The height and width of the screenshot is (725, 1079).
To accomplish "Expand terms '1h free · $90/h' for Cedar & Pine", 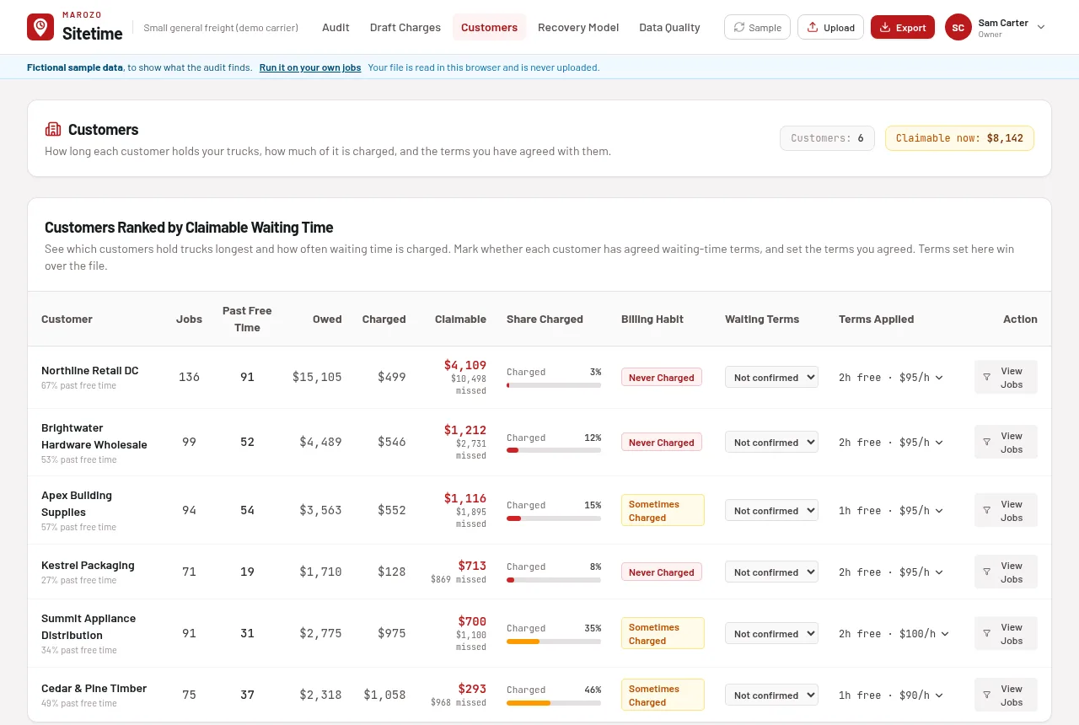I will (x=891, y=695).
